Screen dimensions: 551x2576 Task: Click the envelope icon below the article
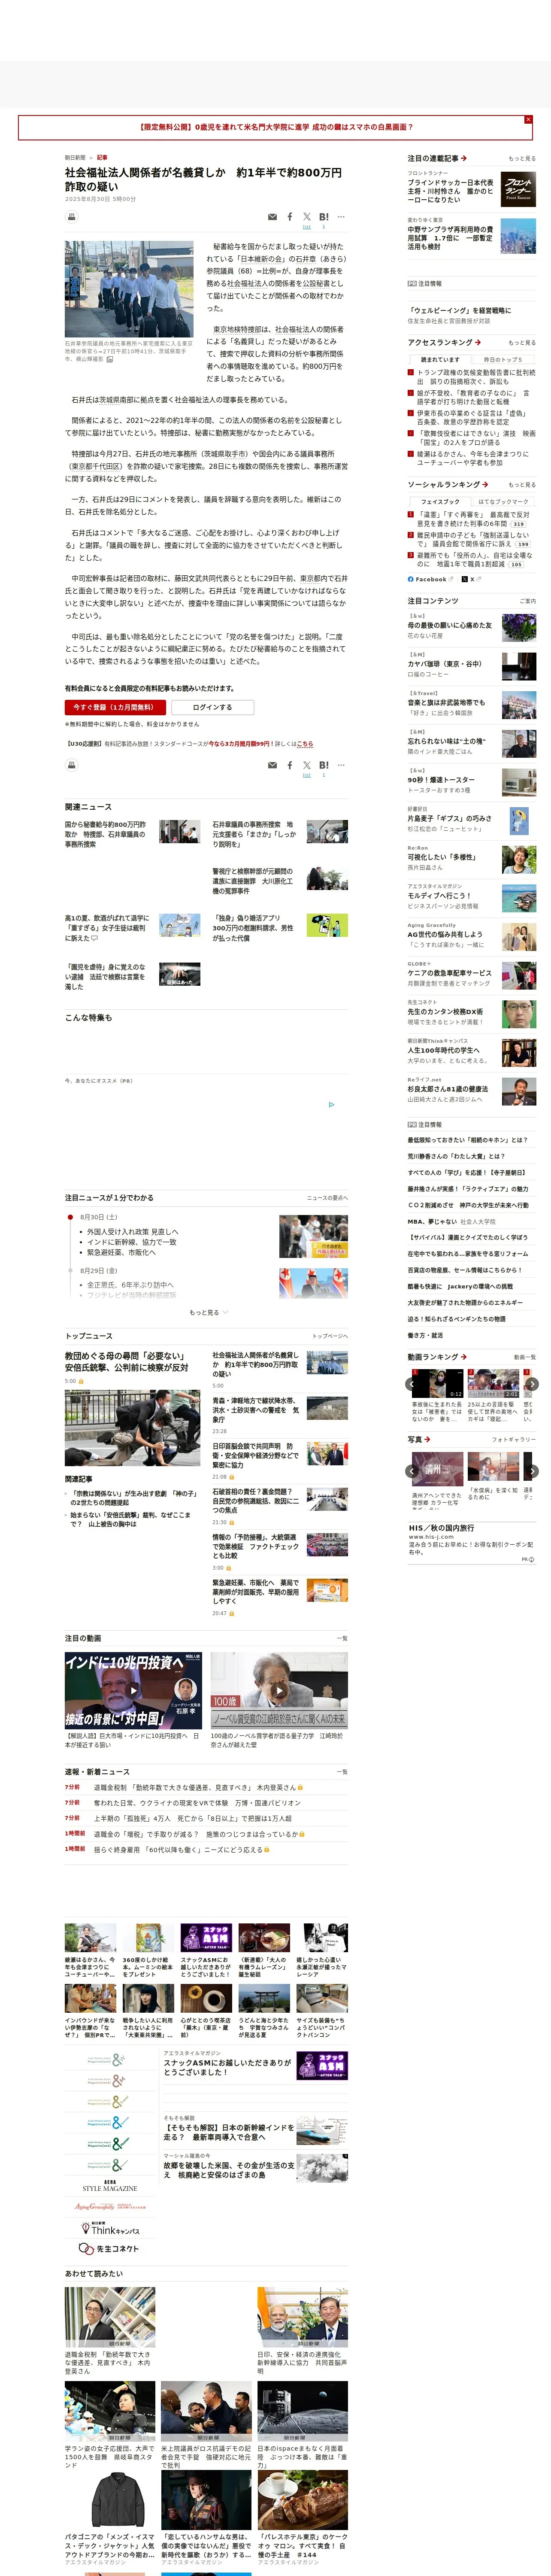pos(272,765)
